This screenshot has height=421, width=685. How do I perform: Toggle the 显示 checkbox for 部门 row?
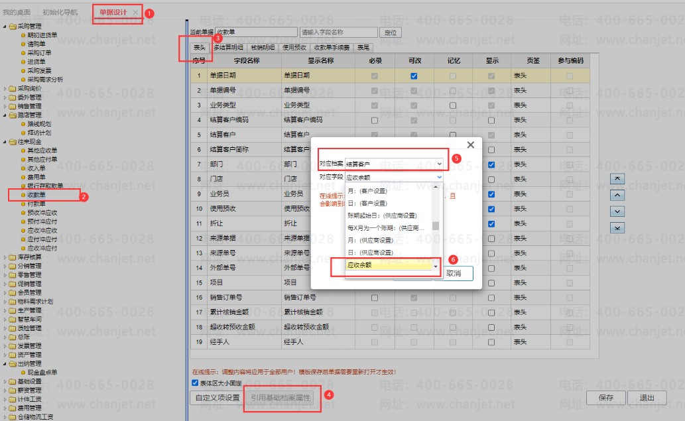(491, 164)
